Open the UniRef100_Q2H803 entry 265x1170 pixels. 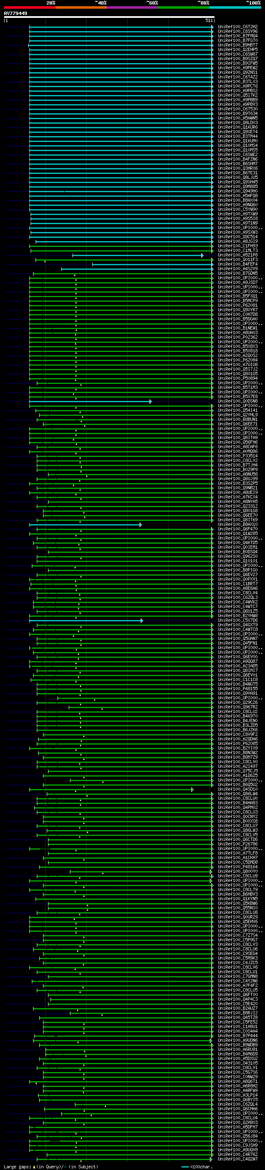click(237, 1122)
